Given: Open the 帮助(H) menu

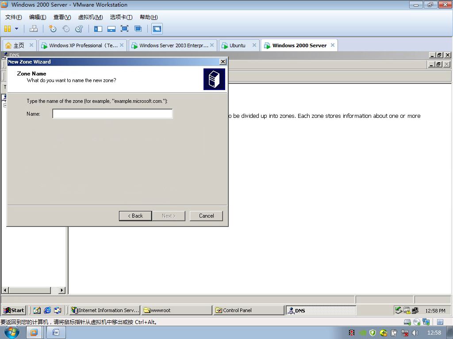Looking at the screenshot, I should point(149,17).
